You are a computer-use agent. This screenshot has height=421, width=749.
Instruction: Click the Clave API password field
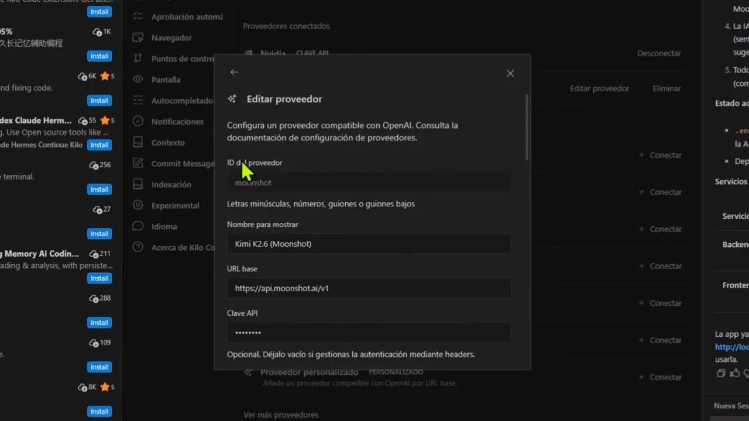(x=369, y=333)
